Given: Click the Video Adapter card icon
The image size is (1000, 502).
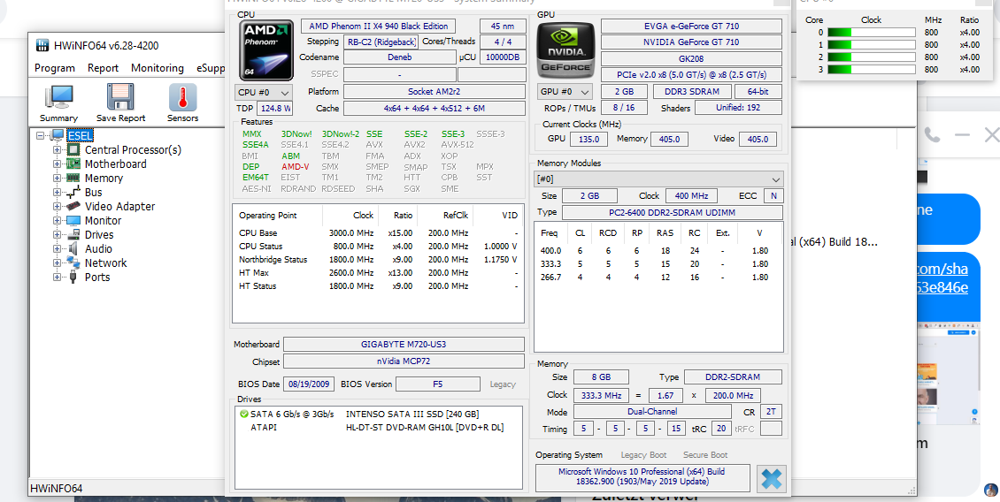Looking at the screenshot, I should click(x=74, y=206).
